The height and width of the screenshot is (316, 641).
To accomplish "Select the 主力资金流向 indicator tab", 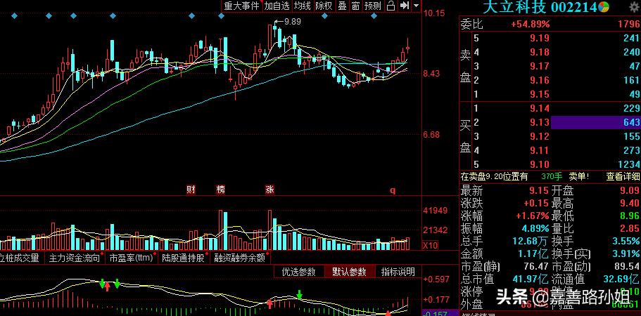I will (x=75, y=258).
